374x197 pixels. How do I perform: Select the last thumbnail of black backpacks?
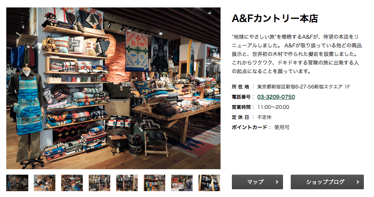point(210,183)
